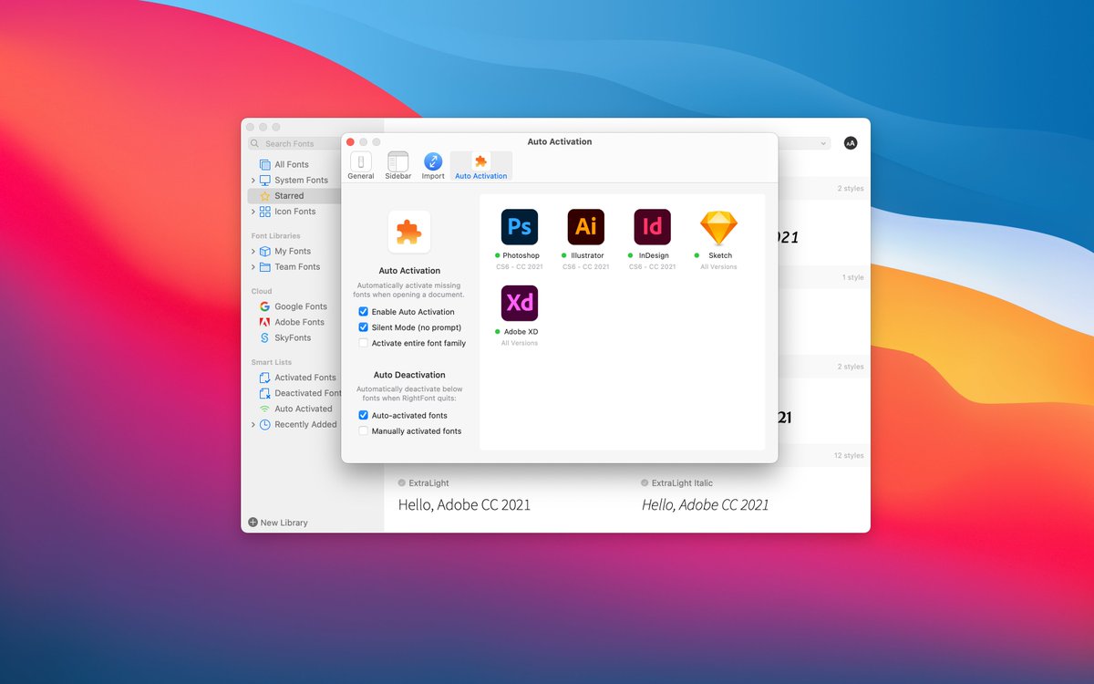Select Recently Added smart list

[x=305, y=424]
